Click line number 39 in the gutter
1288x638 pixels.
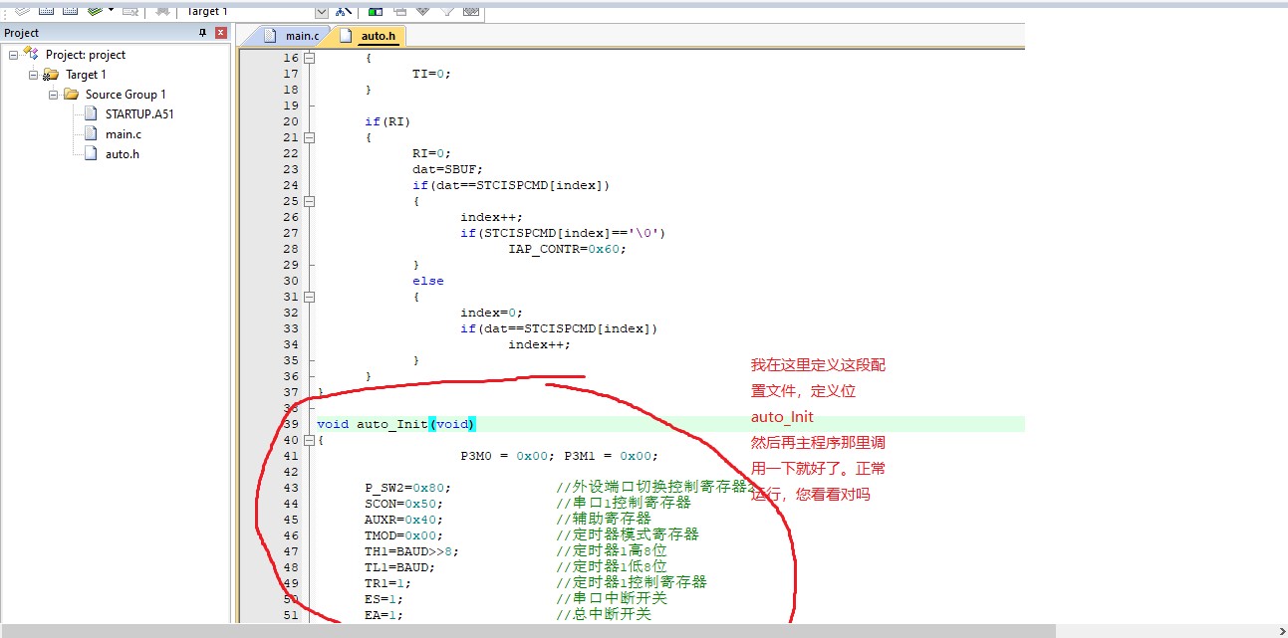[291, 424]
